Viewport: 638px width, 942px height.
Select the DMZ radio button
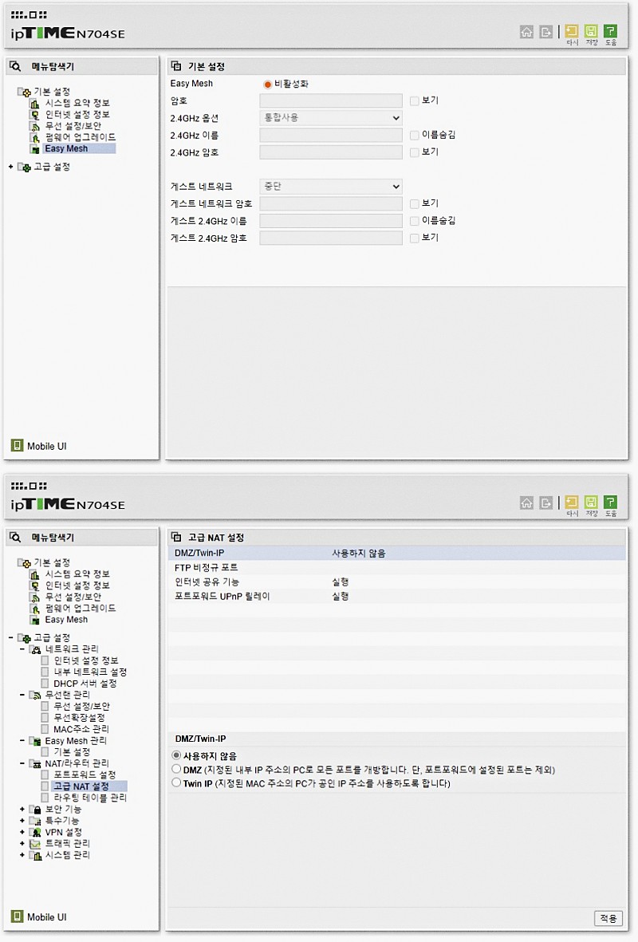(176, 770)
